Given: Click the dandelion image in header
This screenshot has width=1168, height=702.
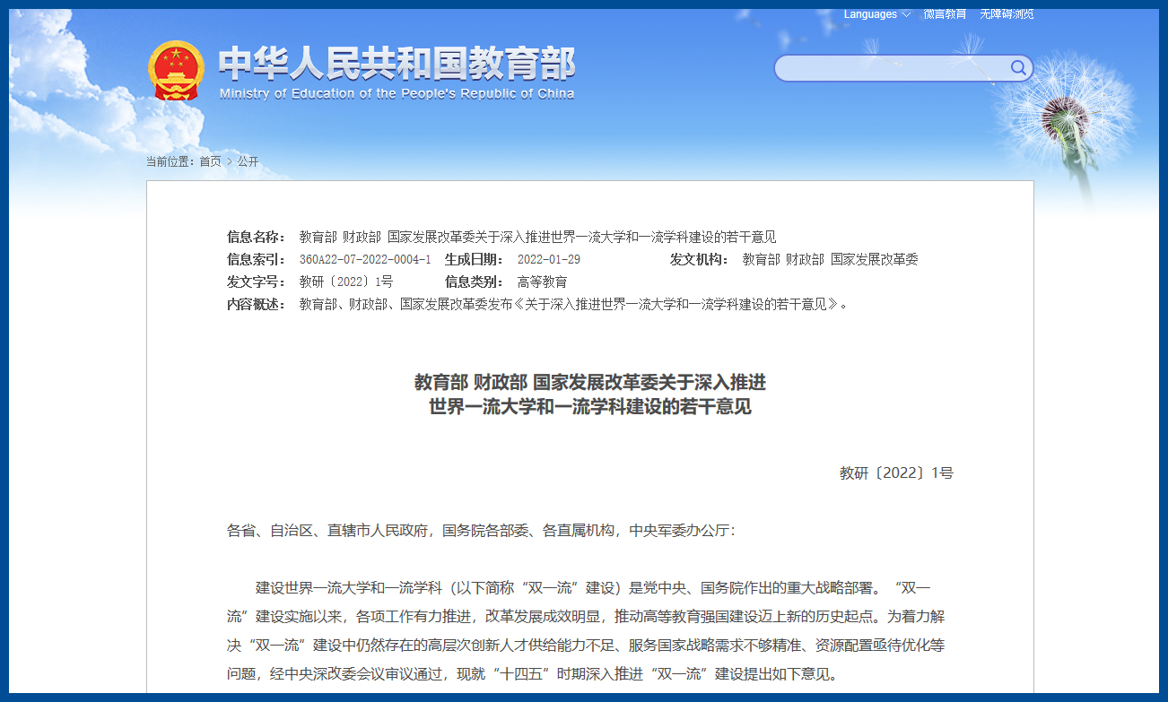Looking at the screenshot, I should point(1061,117).
